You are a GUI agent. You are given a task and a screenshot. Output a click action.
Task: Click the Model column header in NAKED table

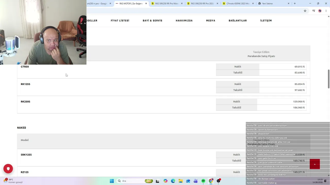coord(25,140)
